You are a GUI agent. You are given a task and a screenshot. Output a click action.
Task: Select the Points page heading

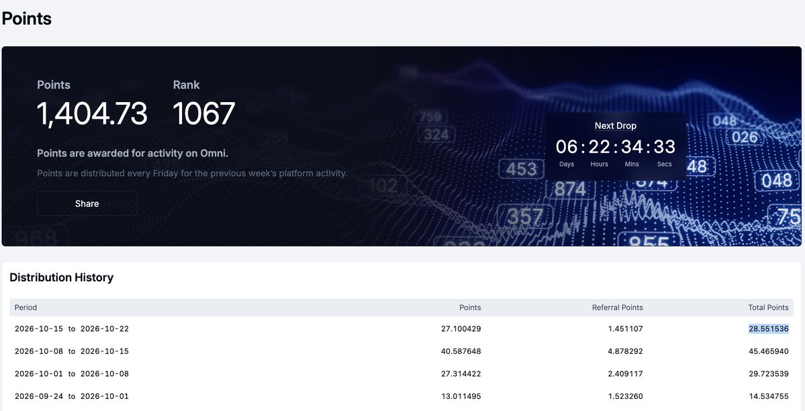pyautogui.click(x=27, y=19)
